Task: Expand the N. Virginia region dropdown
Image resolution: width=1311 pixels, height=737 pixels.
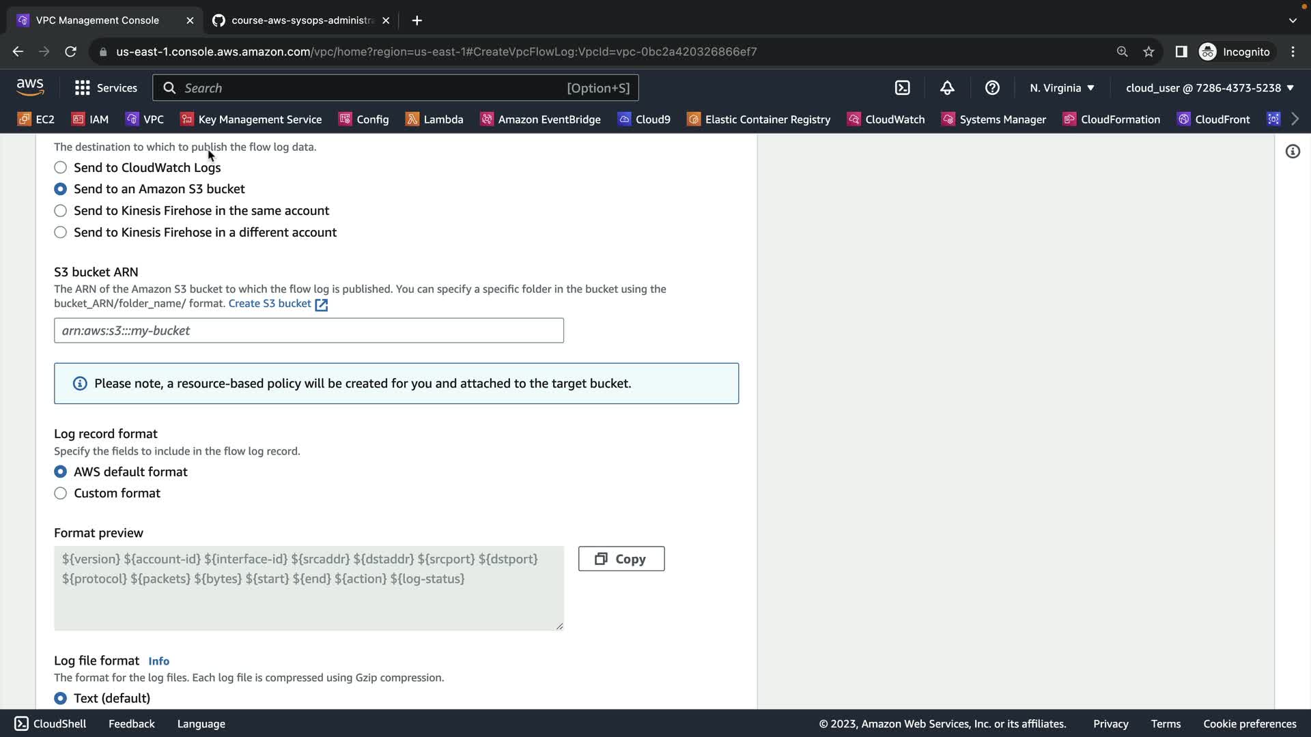Action: coord(1062,88)
